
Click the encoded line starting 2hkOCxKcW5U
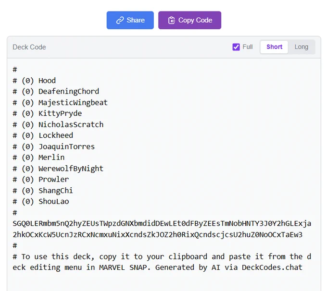(x=157, y=235)
